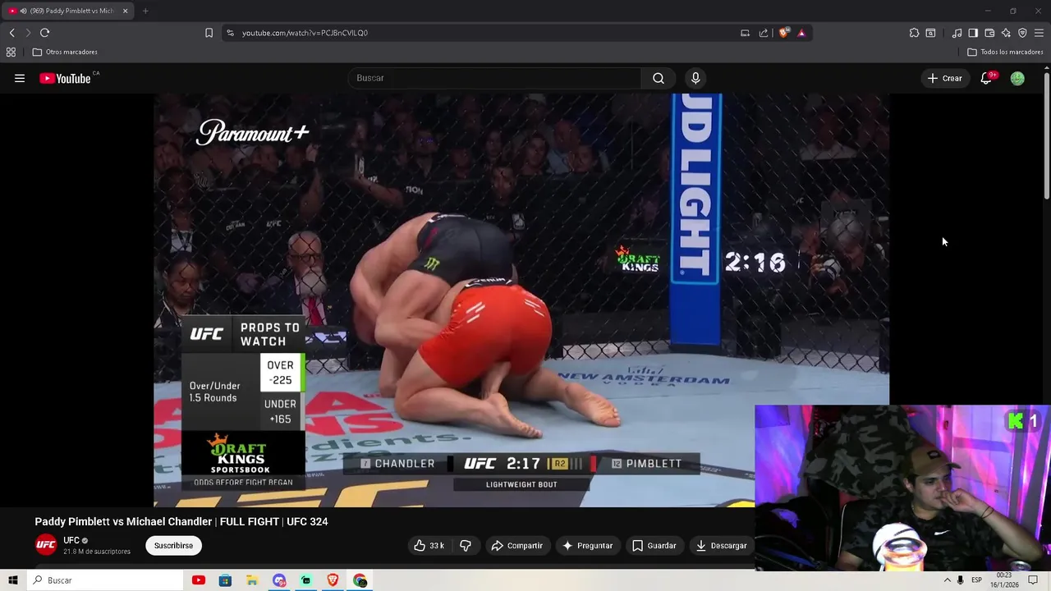Click the Crear button
Viewport: 1051px width, 591px height.
[944, 78]
